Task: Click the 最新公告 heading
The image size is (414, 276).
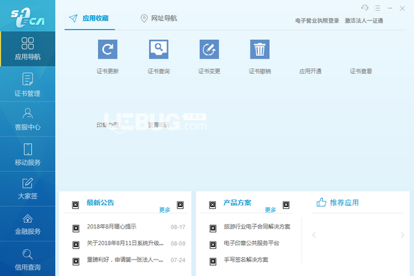Action: (100, 203)
